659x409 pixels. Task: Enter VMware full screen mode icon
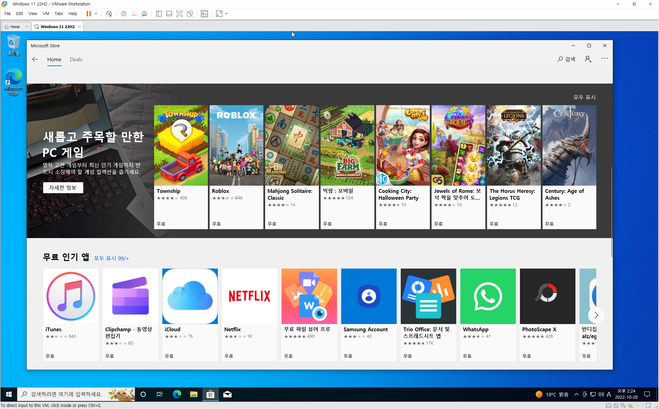point(179,14)
